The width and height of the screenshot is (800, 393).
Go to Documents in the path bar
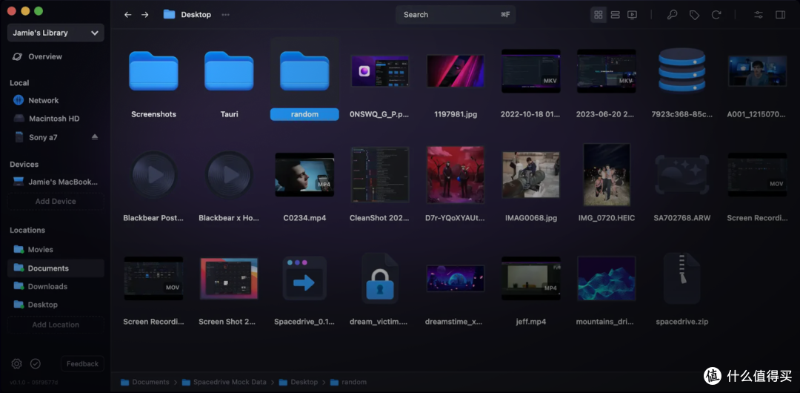pos(145,383)
